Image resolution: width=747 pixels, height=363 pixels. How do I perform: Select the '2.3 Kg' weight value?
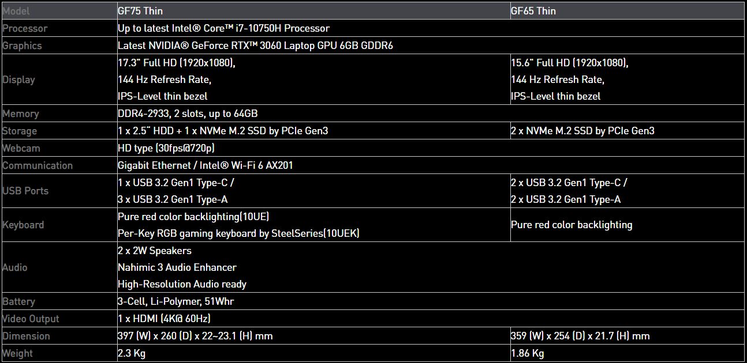coord(132,353)
